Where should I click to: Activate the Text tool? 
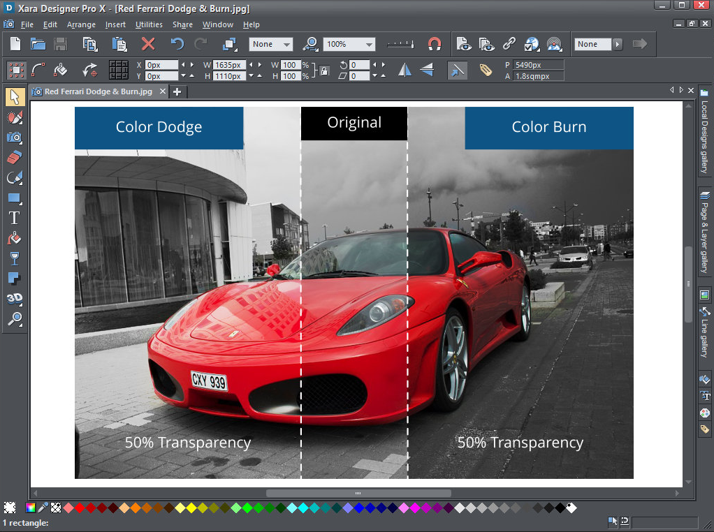tap(15, 218)
